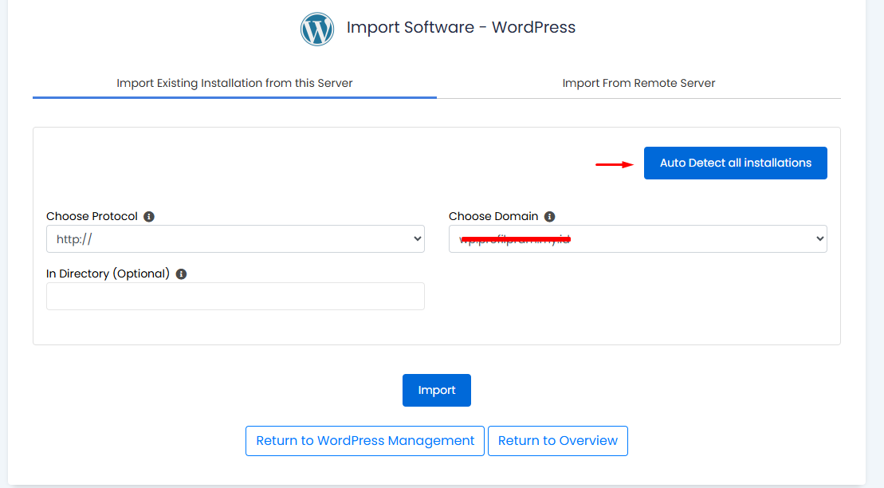Click the Choose Protocol label text
Image resolution: width=884 pixels, height=488 pixels.
(x=92, y=217)
